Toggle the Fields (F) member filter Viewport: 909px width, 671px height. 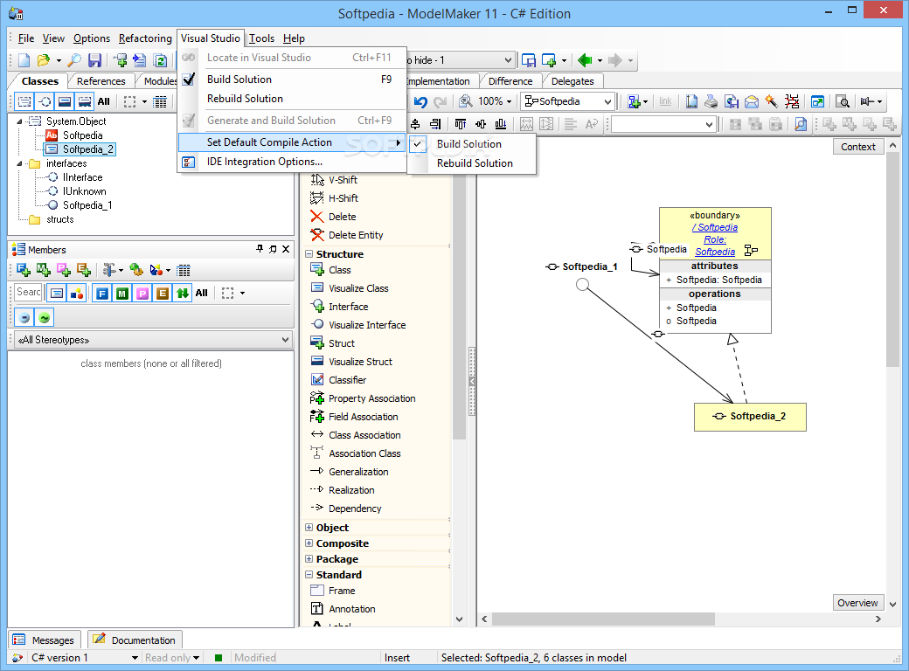[102, 294]
